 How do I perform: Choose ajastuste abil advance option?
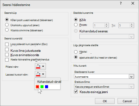[x=76, y=57]
